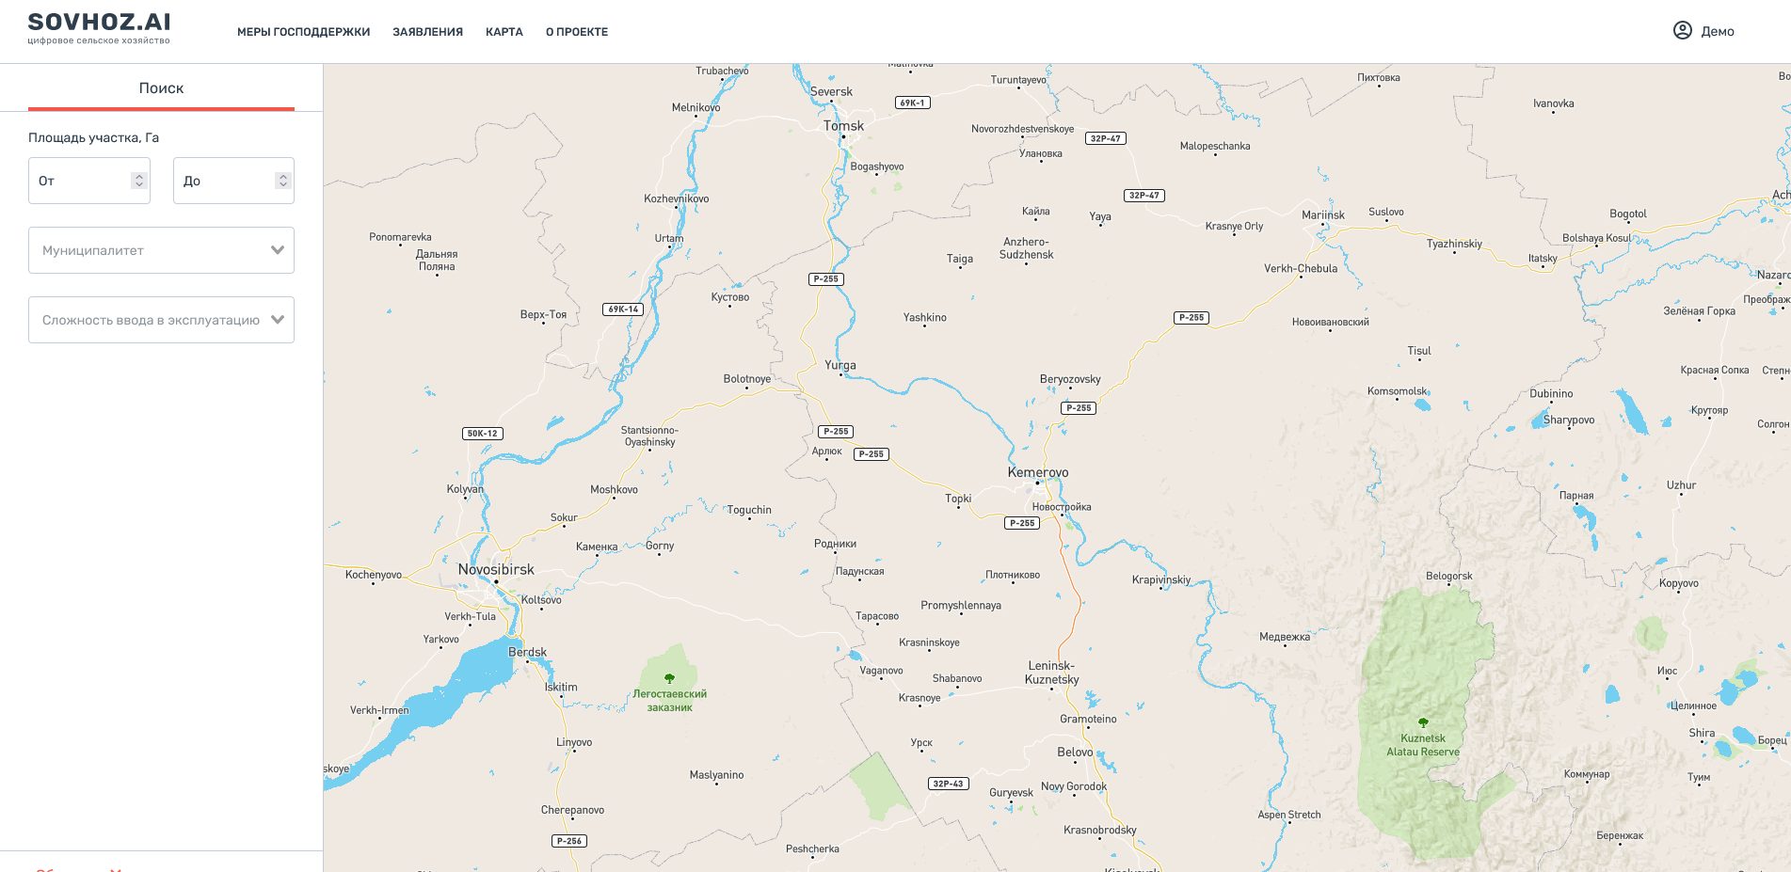
Task: Expand the Муниципалитет dropdown
Action: (161, 250)
